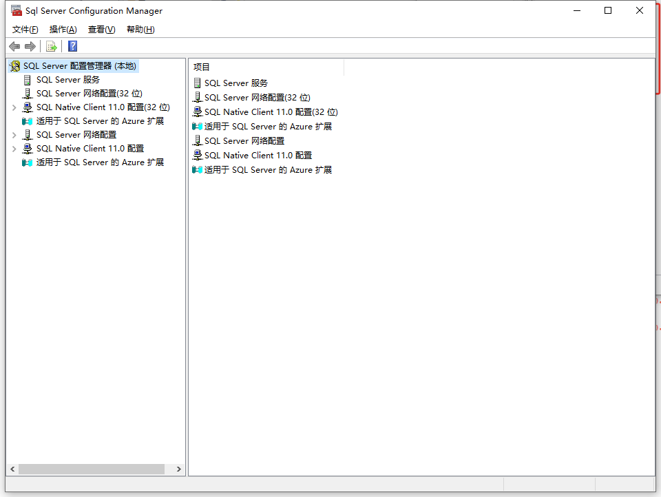Select SQL Server 服务 label in tree
This screenshot has height=497, width=661.
68,80
